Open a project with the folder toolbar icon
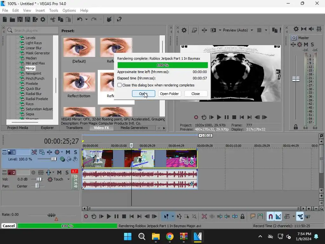 pos(12,19)
